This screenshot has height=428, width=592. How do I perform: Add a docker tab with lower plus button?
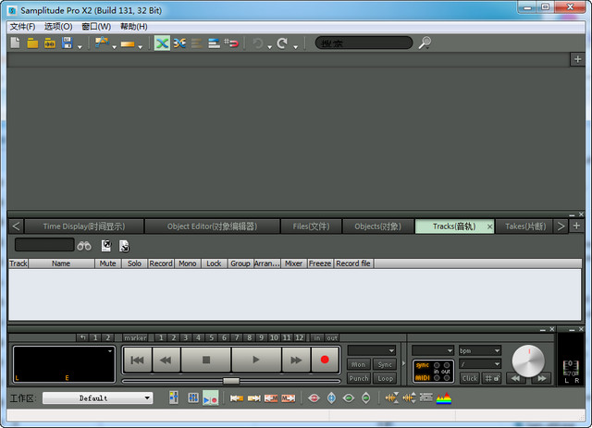tap(576, 226)
